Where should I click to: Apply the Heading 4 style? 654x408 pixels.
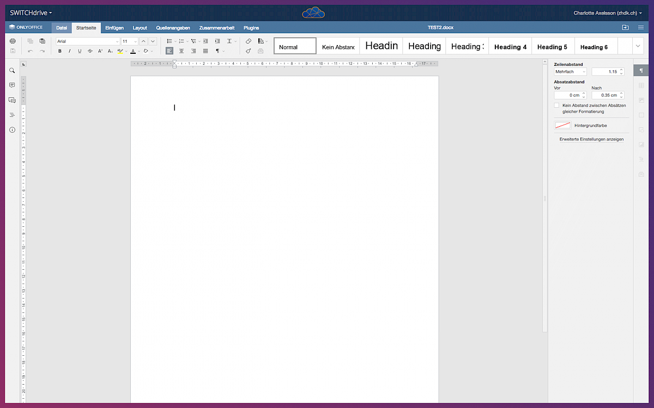tap(510, 47)
